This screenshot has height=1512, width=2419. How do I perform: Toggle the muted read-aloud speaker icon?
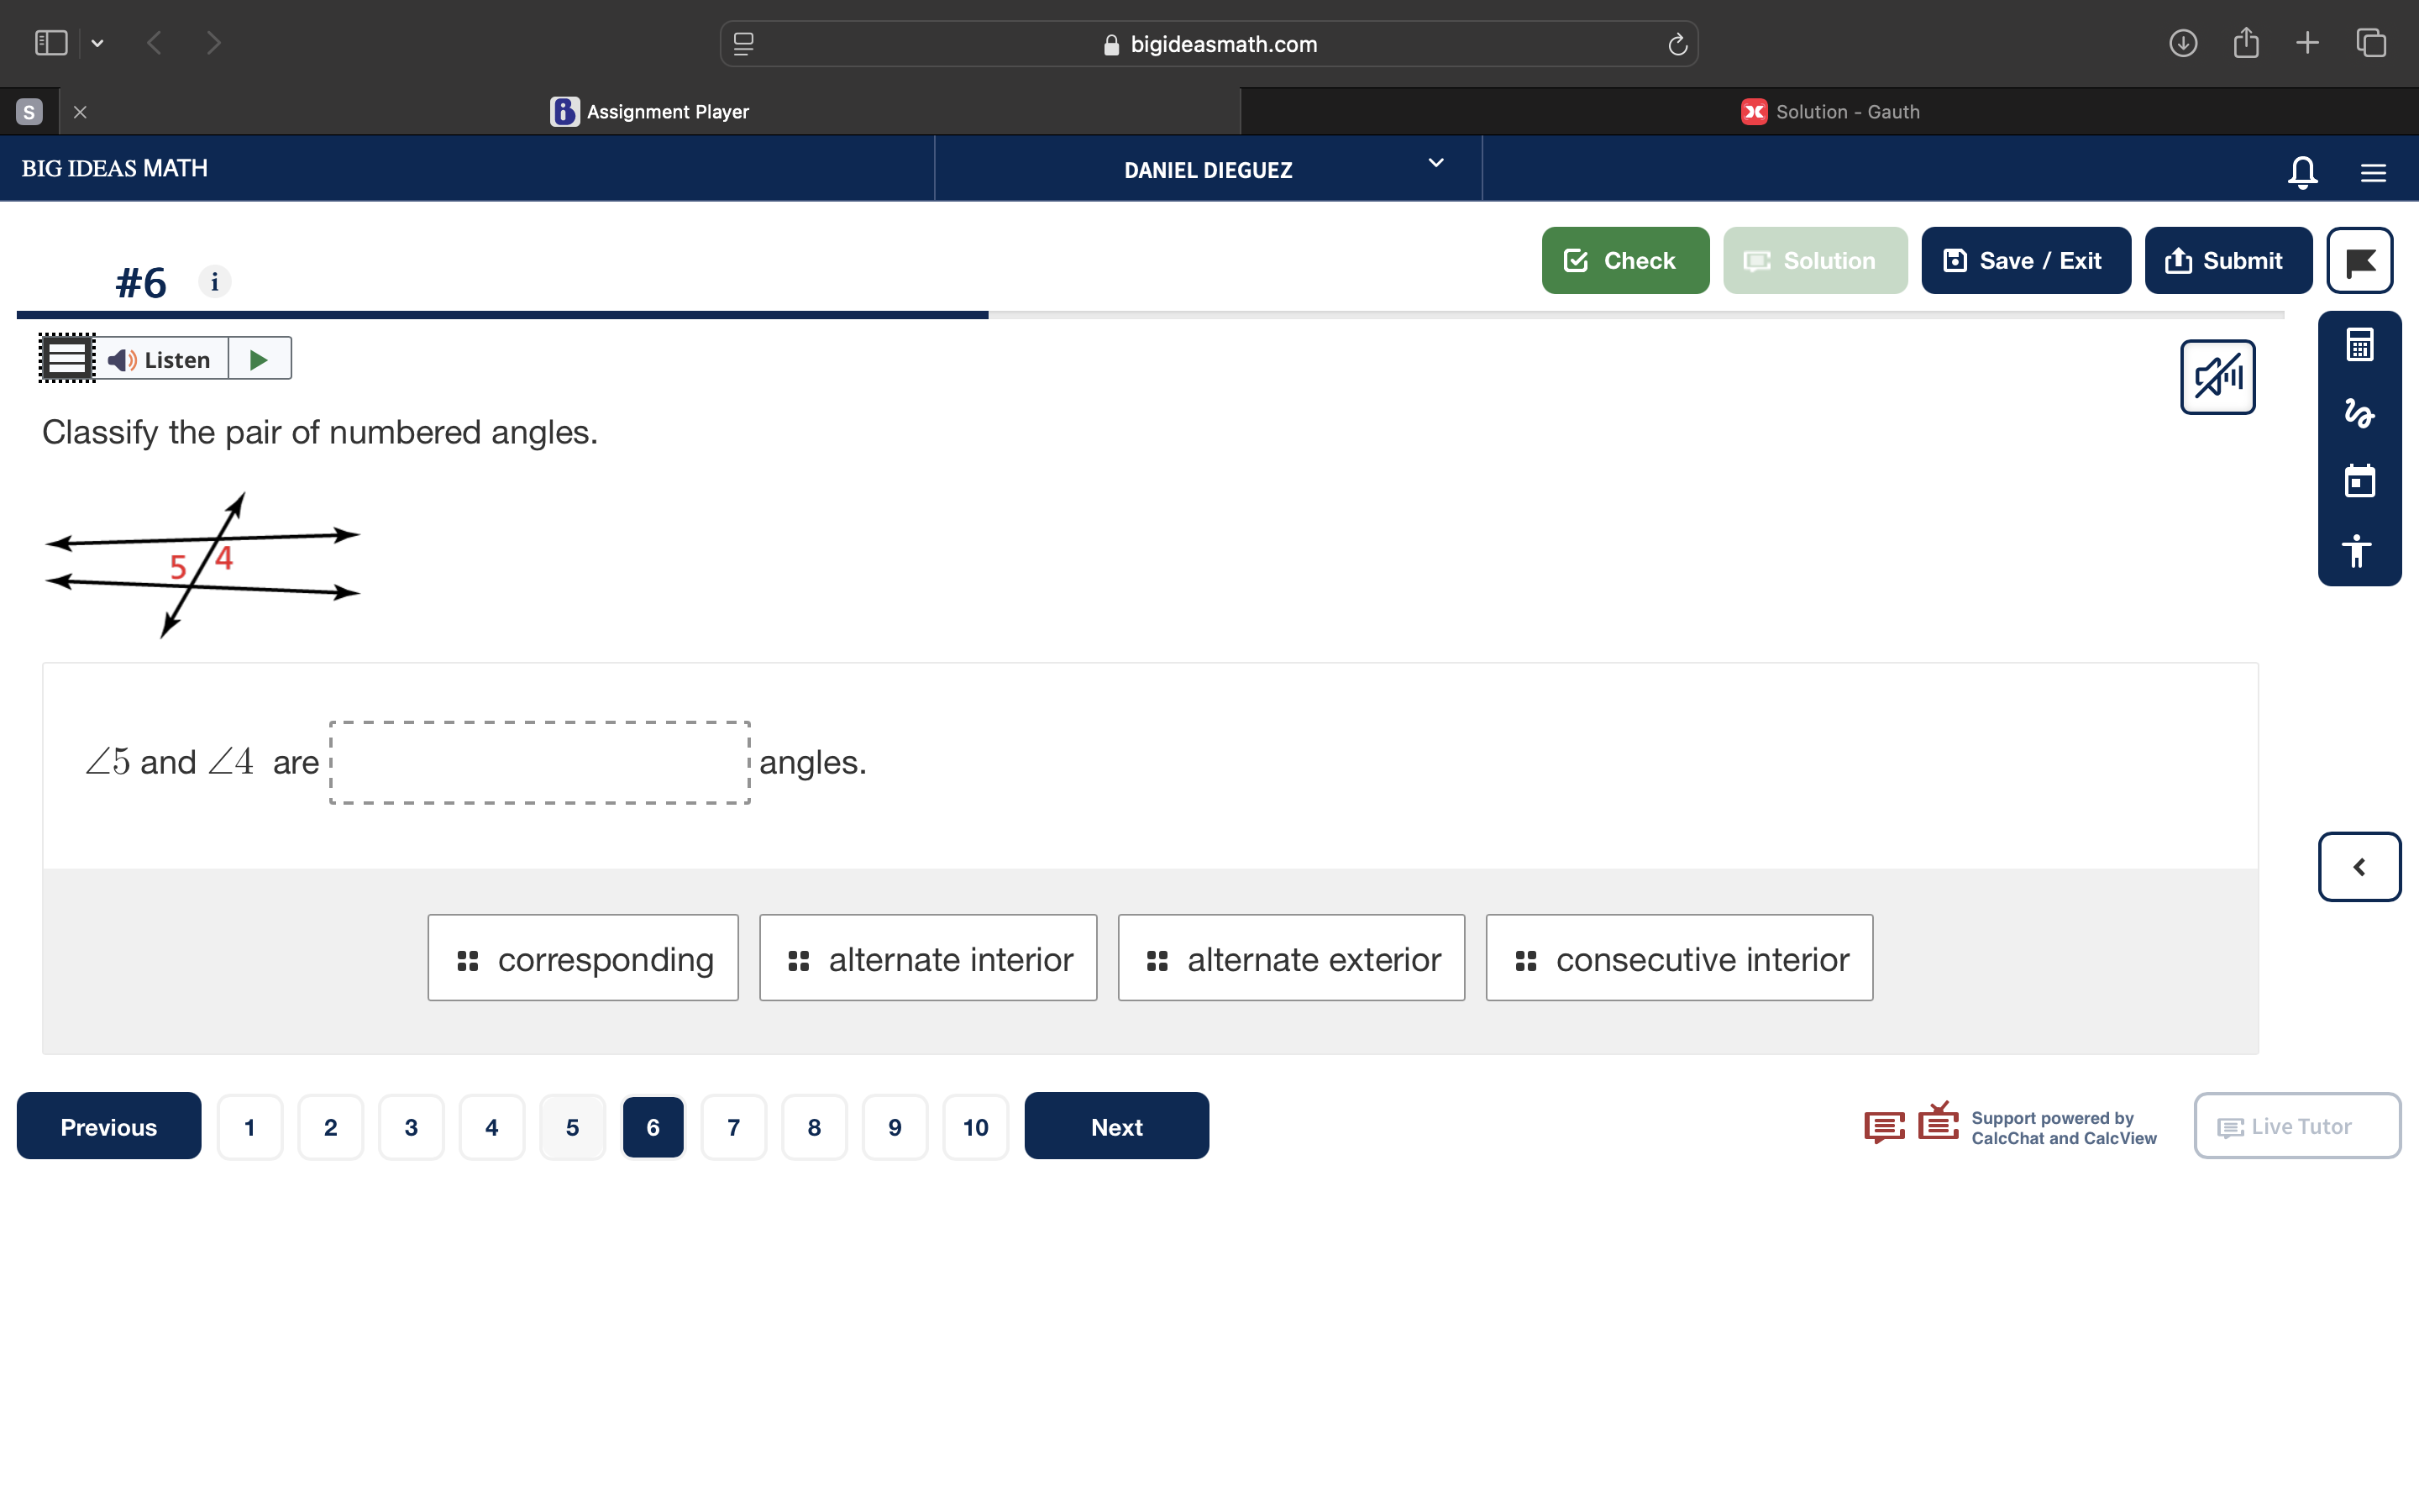click(x=2217, y=377)
